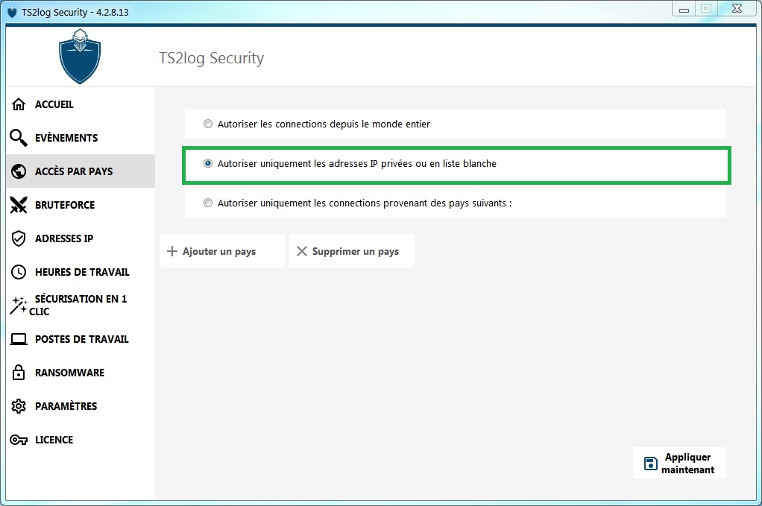Screen dimensions: 762x506
Task: Minimize the TS2log Security window
Action: pos(684,9)
